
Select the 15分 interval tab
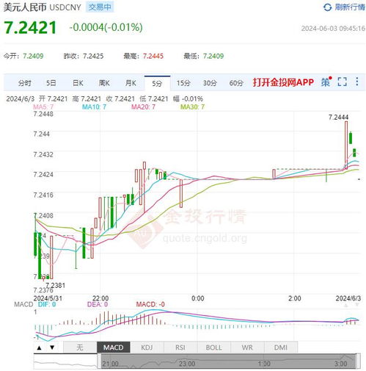(183, 83)
